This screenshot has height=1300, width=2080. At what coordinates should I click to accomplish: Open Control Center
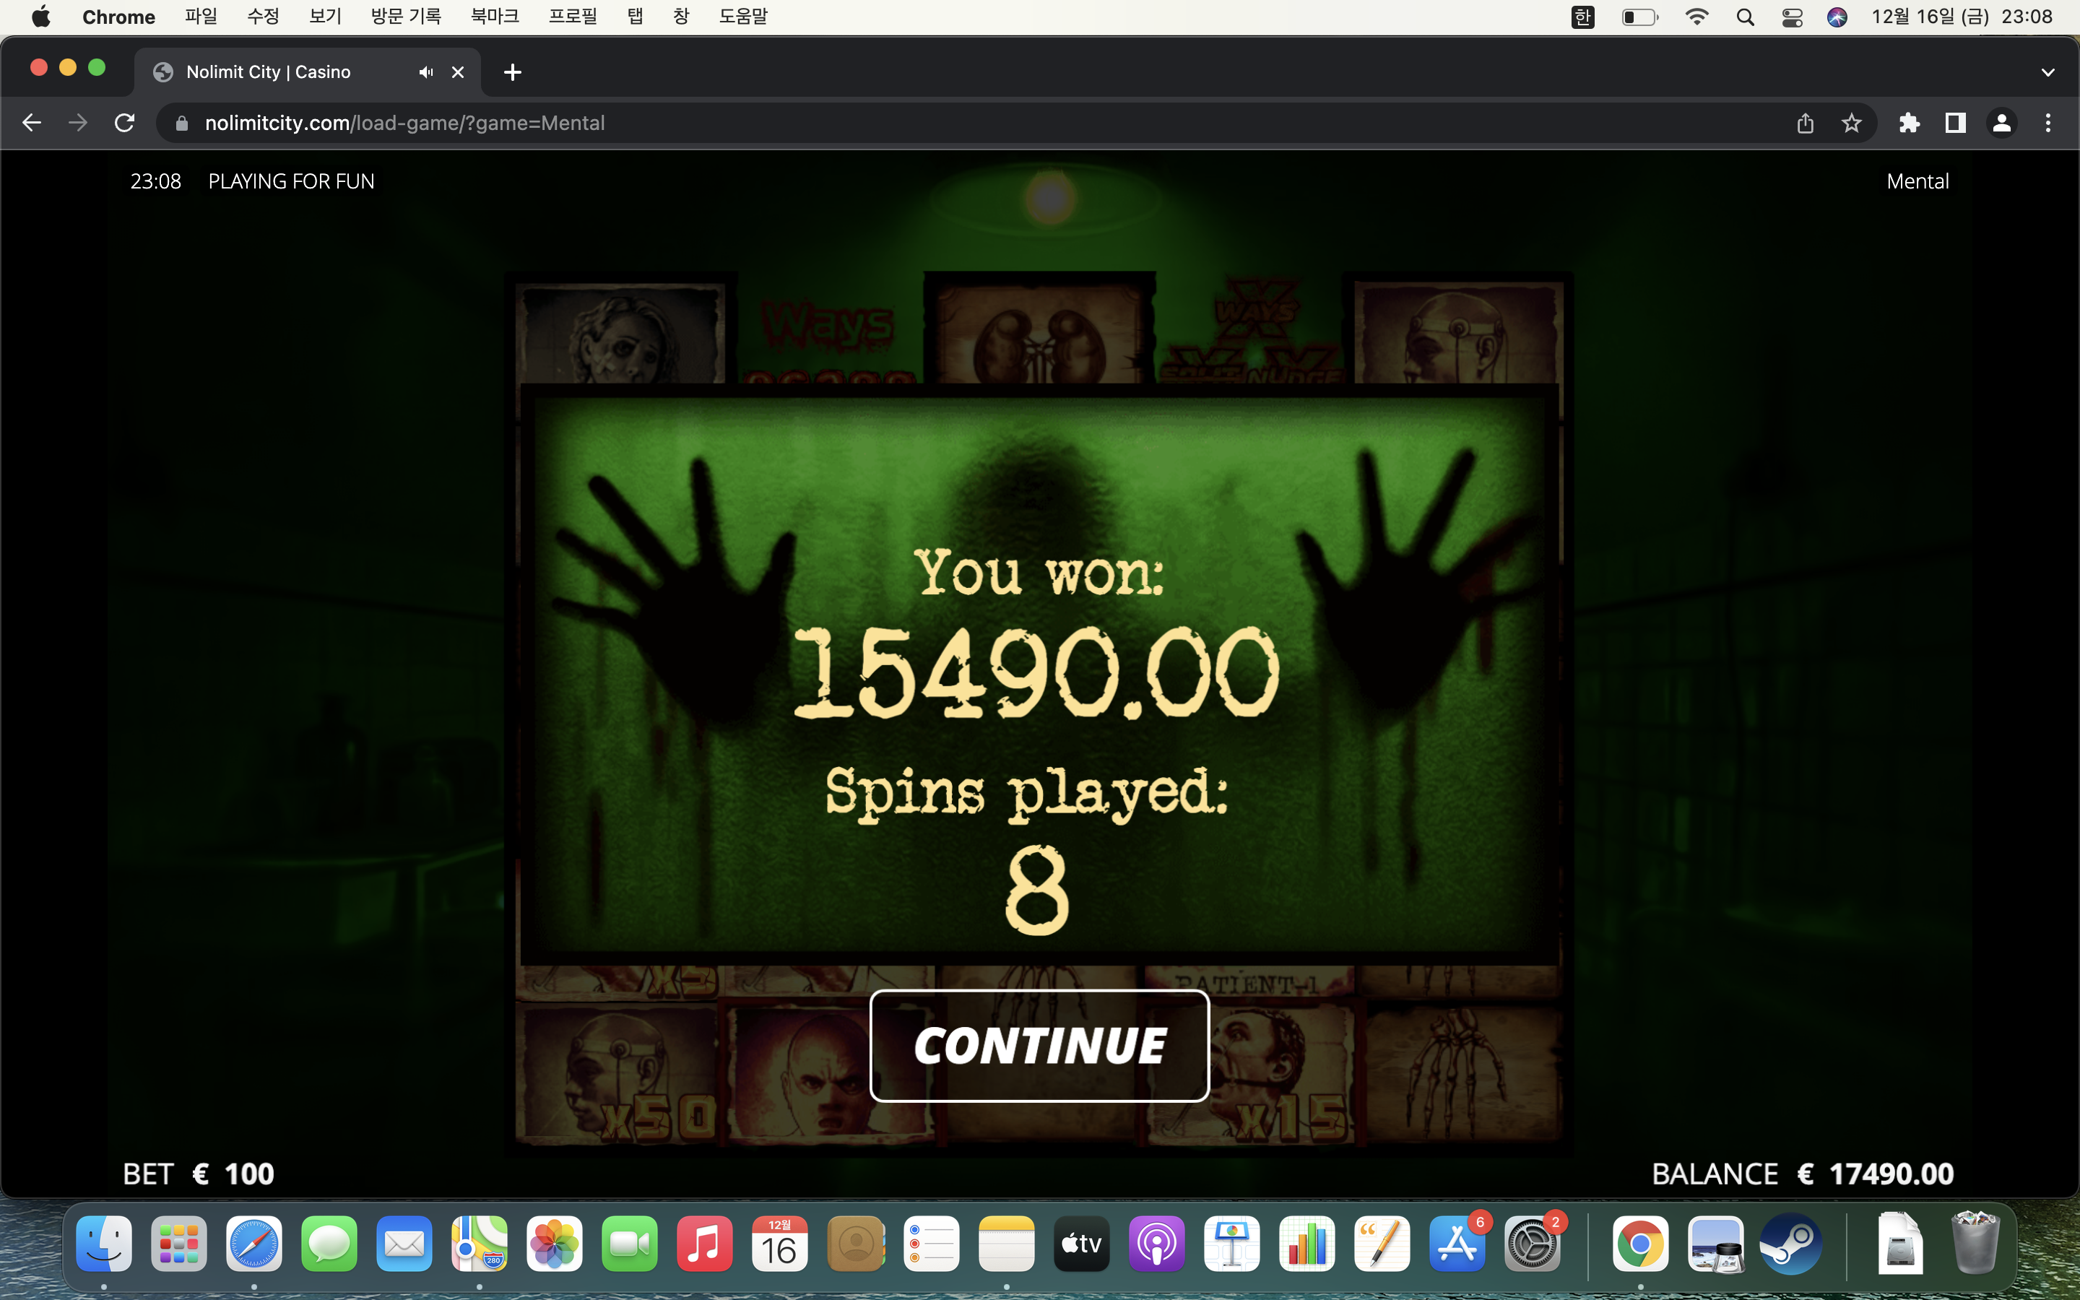tap(1792, 17)
